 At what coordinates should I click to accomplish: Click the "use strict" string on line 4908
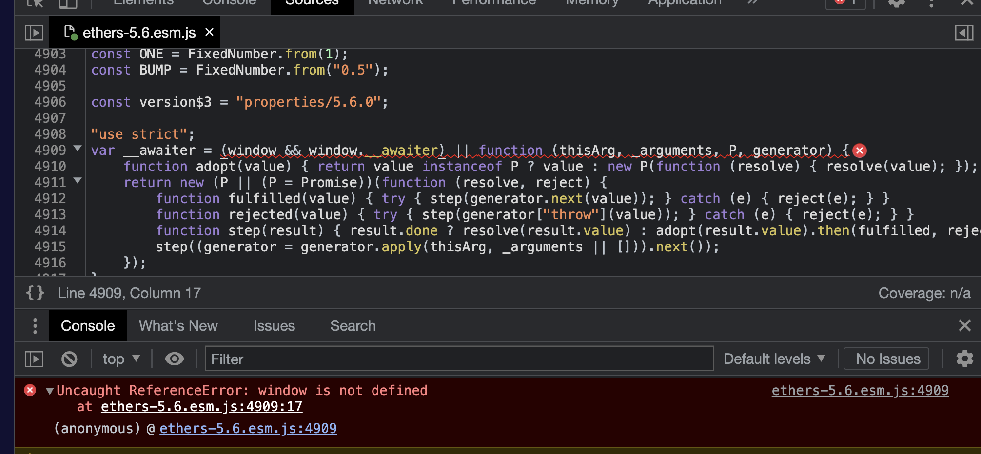139,134
